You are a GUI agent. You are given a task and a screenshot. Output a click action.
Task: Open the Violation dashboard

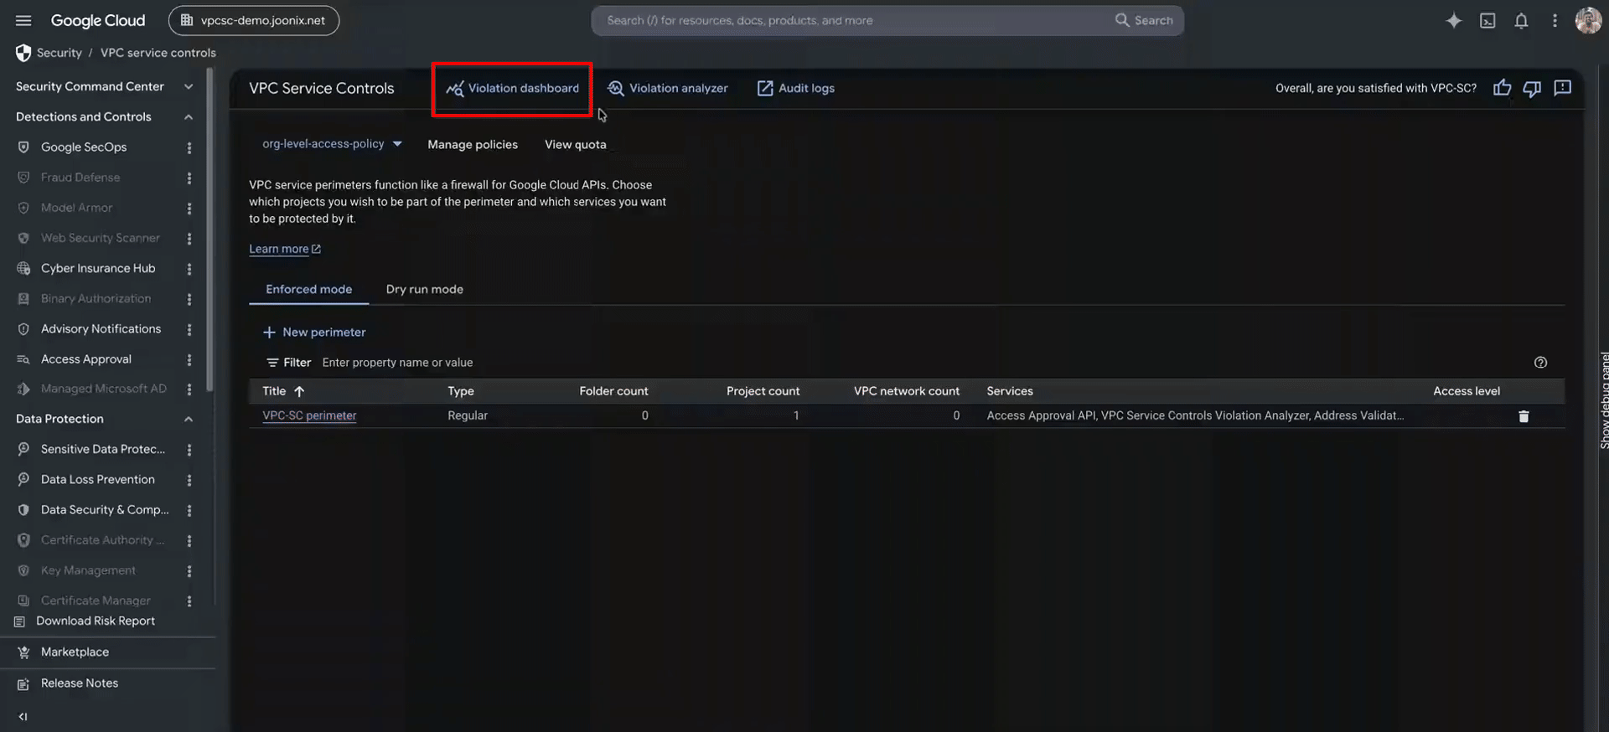click(x=513, y=88)
